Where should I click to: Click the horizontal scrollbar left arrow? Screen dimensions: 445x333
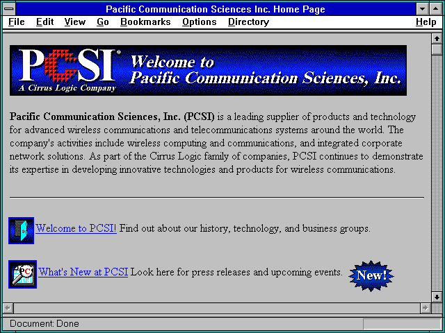coord(8,308)
